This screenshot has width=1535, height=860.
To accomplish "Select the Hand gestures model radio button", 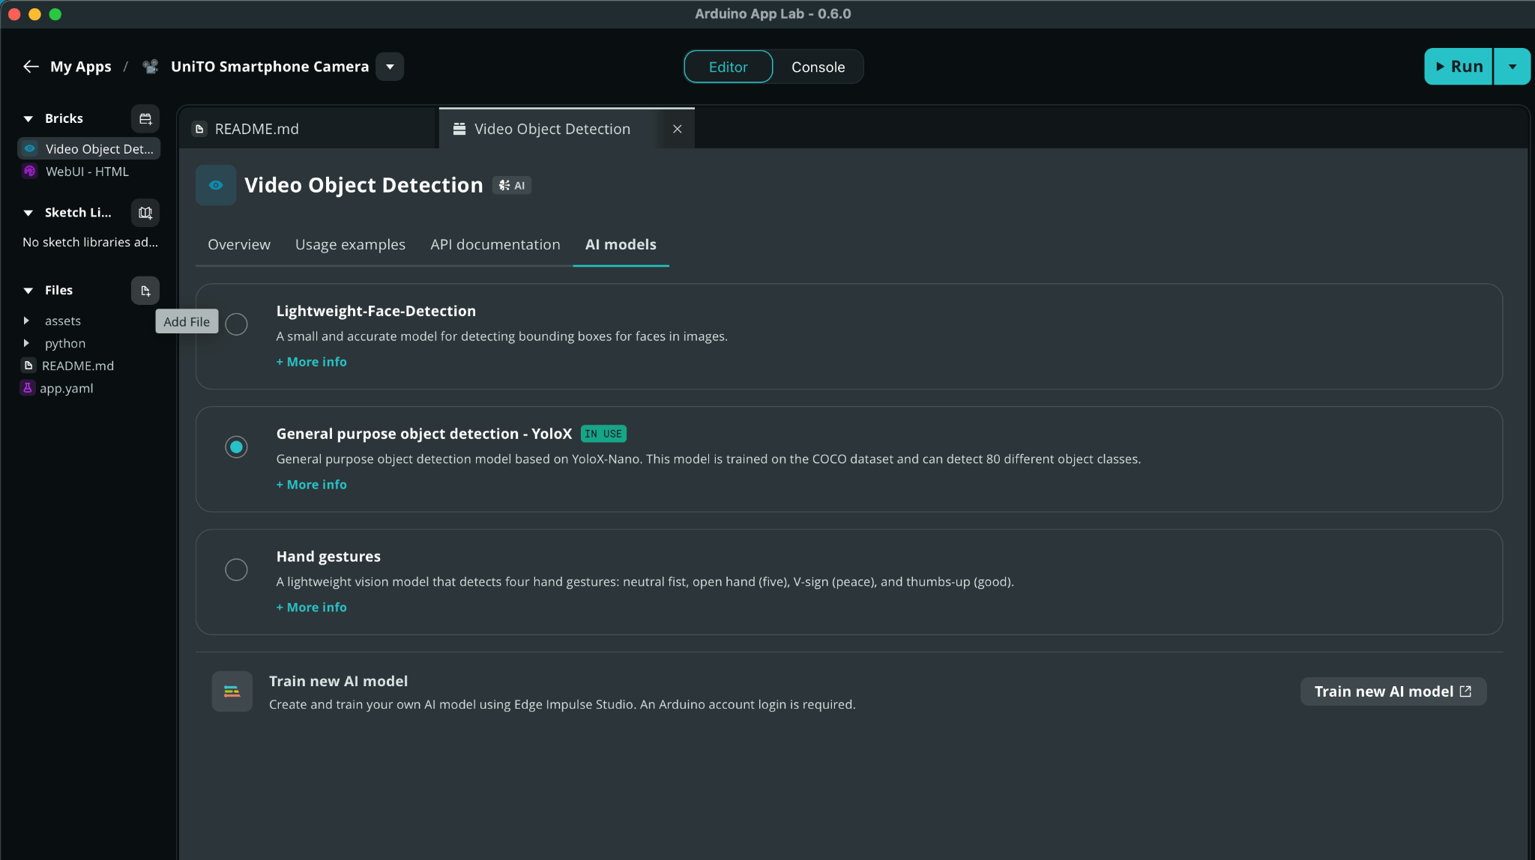I will pos(236,570).
